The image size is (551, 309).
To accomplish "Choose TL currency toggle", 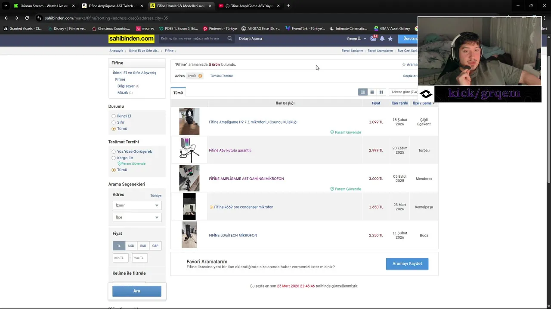I will coord(119,246).
